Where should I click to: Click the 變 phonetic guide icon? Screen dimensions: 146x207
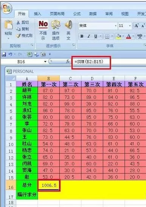(x=140, y=36)
